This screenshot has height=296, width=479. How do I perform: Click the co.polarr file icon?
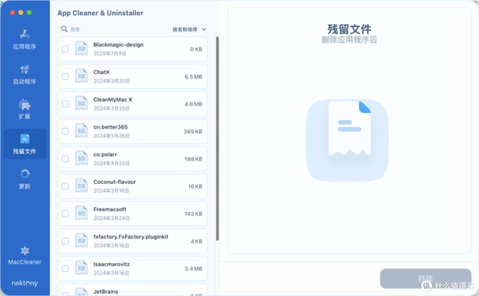(x=81, y=159)
